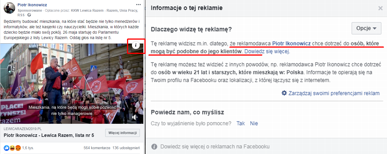Click the angry reaction icon

click(17, 148)
